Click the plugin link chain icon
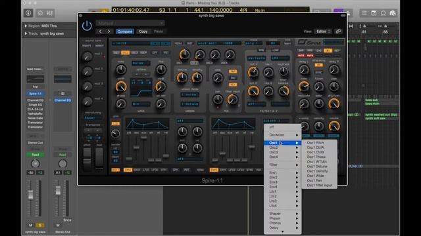 (338, 31)
